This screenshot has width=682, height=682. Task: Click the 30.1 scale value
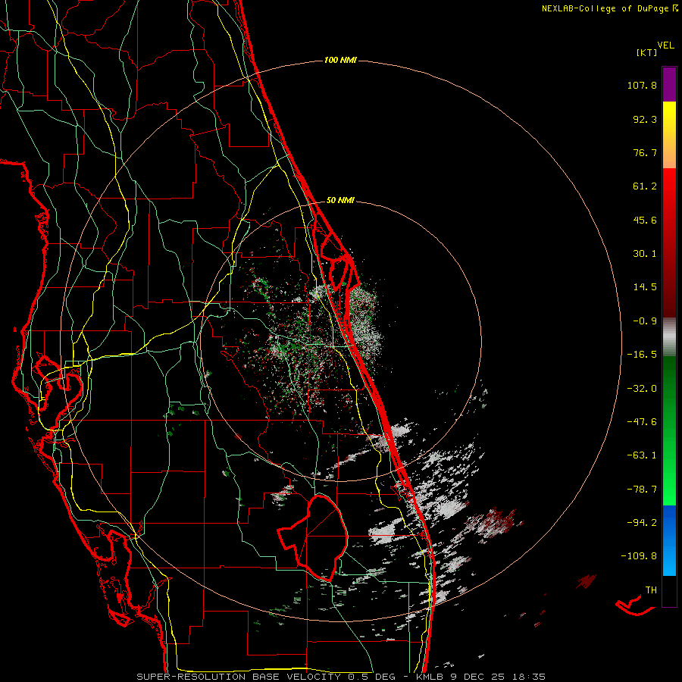click(x=645, y=254)
